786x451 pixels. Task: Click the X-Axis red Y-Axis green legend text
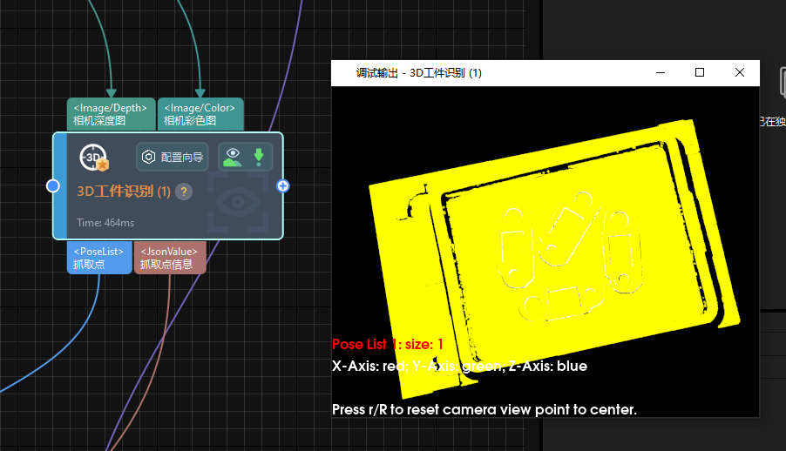pos(459,366)
